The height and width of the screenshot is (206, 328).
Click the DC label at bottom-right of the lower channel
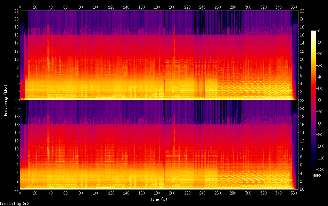(x=302, y=189)
